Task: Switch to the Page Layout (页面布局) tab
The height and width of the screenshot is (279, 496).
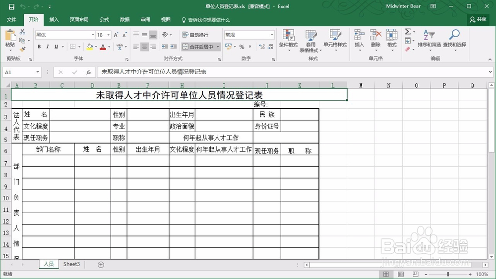Action: coord(79,20)
